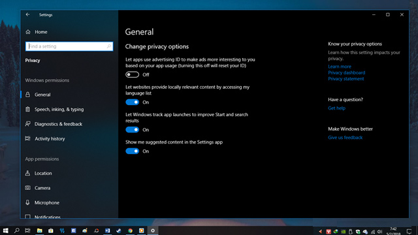Click the clipboard icon for Speech, inking, & typing

point(27,109)
